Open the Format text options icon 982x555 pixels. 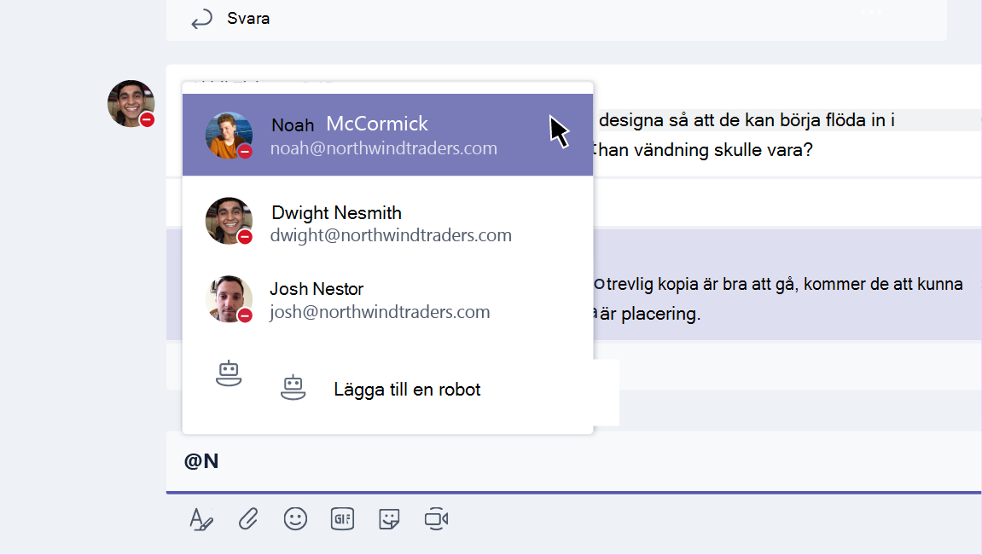tap(201, 519)
